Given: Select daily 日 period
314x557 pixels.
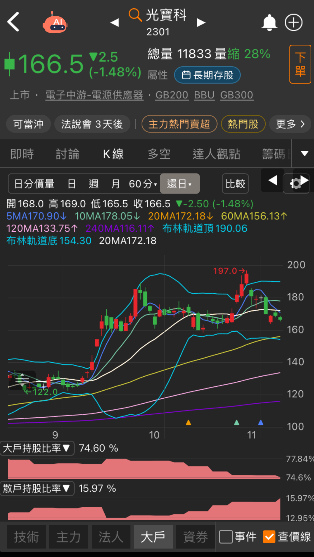Looking at the screenshot, I should 72,184.
